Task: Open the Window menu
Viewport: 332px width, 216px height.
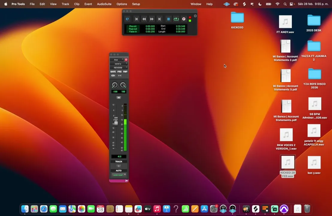Action: point(196,4)
